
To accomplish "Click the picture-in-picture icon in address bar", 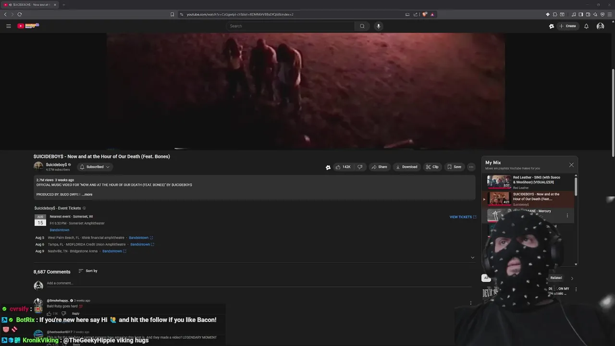I will pyautogui.click(x=407, y=14).
